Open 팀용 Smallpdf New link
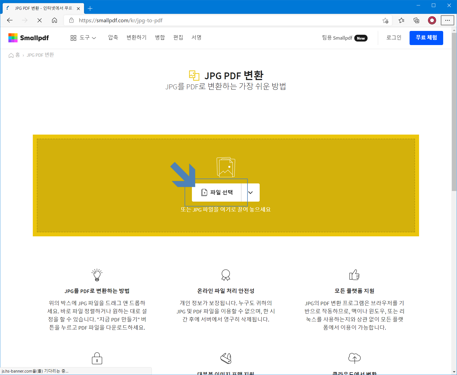 (345, 38)
